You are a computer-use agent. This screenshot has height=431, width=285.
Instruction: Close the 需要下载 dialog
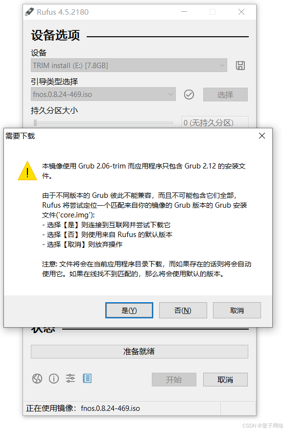[x=262, y=136]
